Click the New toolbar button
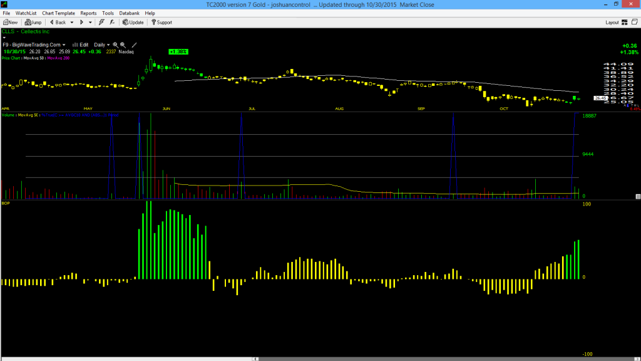The width and height of the screenshot is (641, 361). 10,23
